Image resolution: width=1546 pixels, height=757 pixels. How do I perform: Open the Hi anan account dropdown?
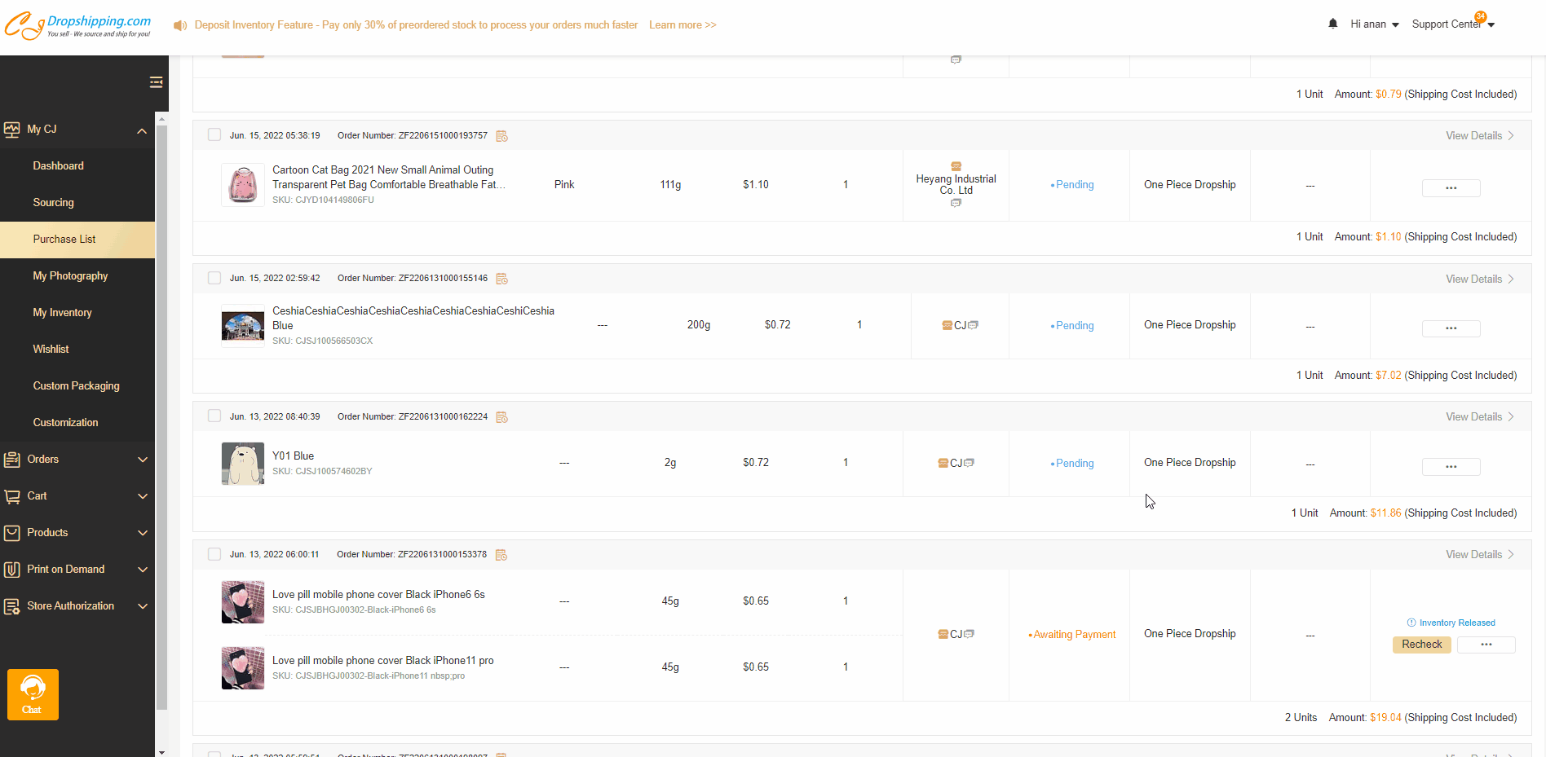tap(1374, 24)
